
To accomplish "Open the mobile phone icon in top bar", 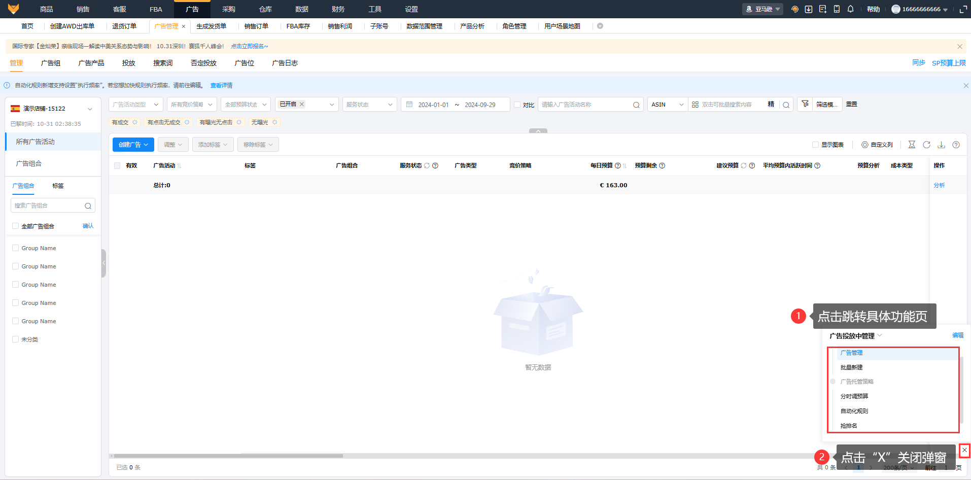I will (837, 9).
